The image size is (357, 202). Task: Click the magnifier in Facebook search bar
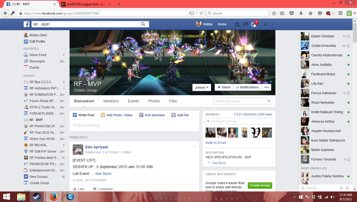143,24
